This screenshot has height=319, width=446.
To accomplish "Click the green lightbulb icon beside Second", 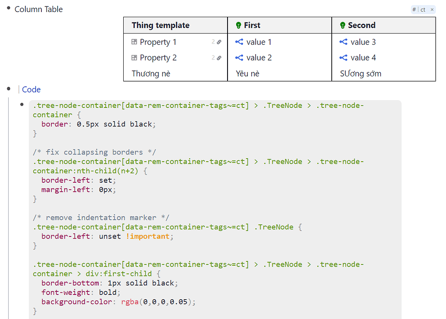I will tap(343, 25).
